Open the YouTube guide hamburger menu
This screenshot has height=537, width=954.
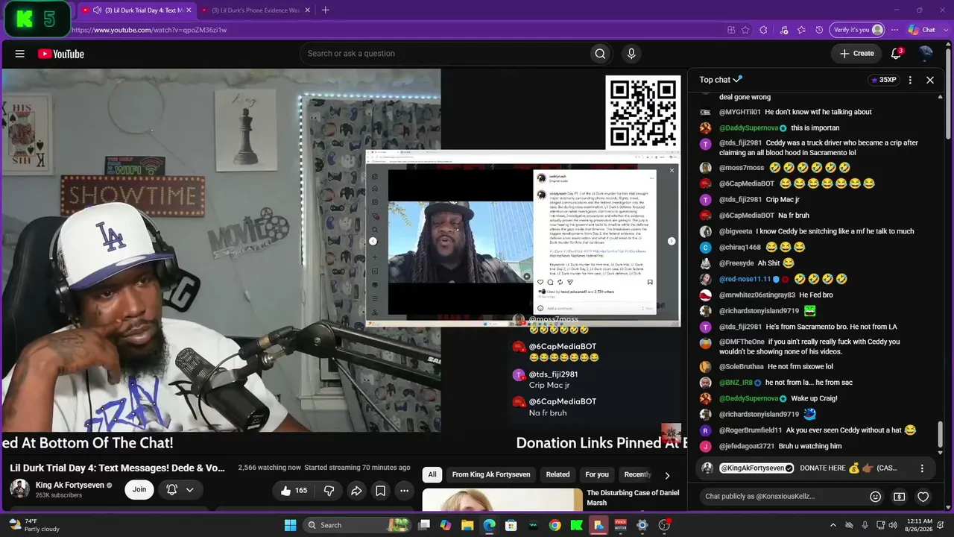pyautogui.click(x=20, y=54)
